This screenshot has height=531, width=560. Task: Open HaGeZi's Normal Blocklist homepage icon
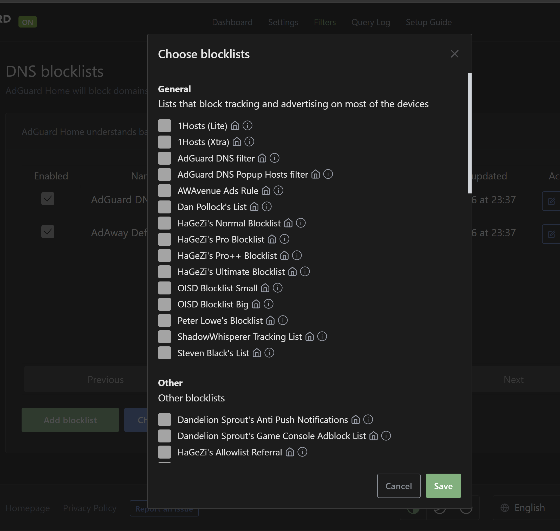pos(288,223)
